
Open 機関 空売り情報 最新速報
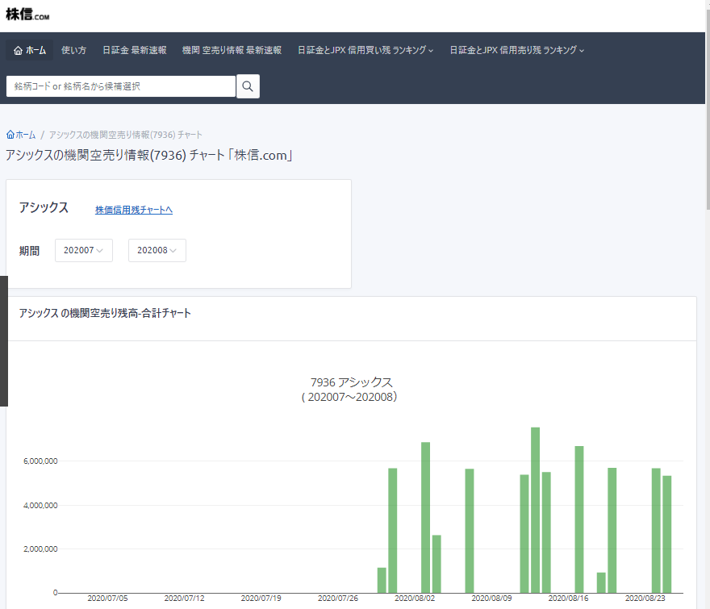click(232, 50)
